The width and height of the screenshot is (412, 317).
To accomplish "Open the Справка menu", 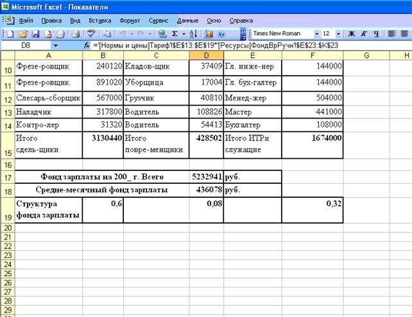I will [241, 20].
